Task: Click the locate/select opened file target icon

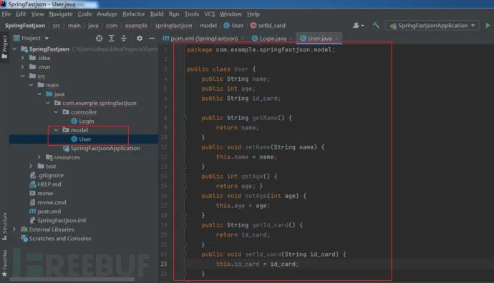Action: coord(99,39)
